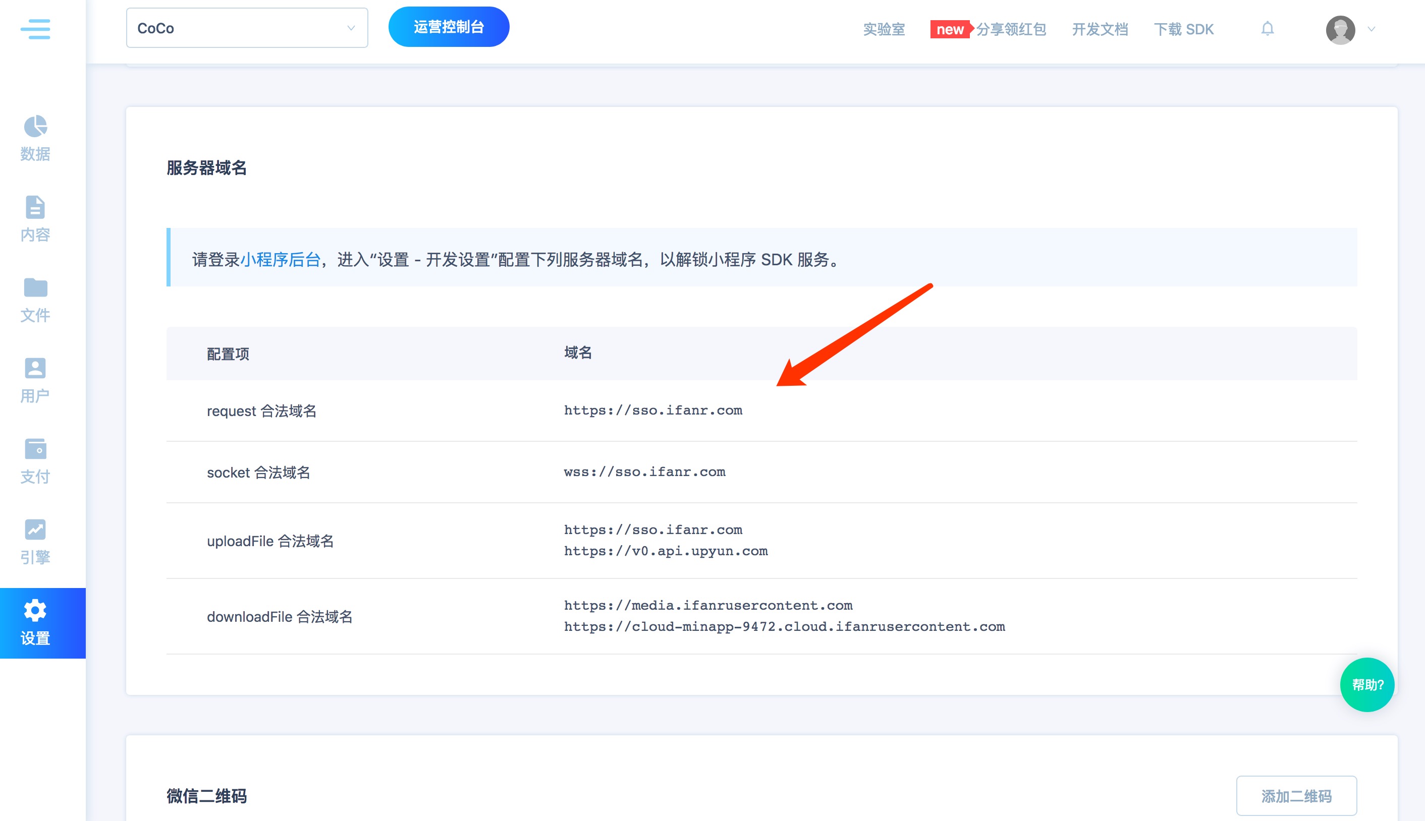Open the 实验室 lab menu item

(x=884, y=29)
